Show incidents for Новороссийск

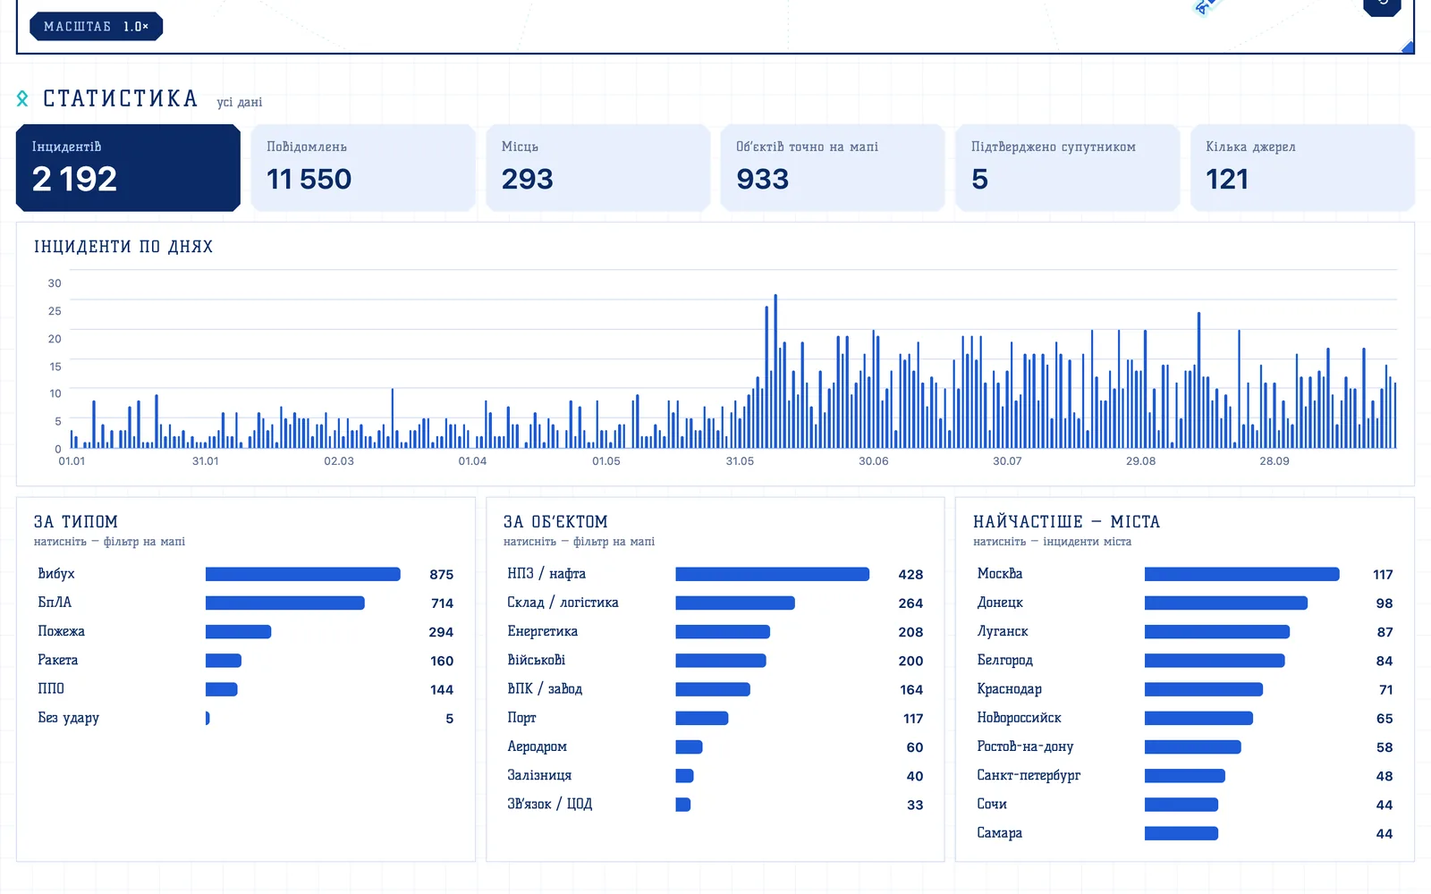coord(1185,718)
